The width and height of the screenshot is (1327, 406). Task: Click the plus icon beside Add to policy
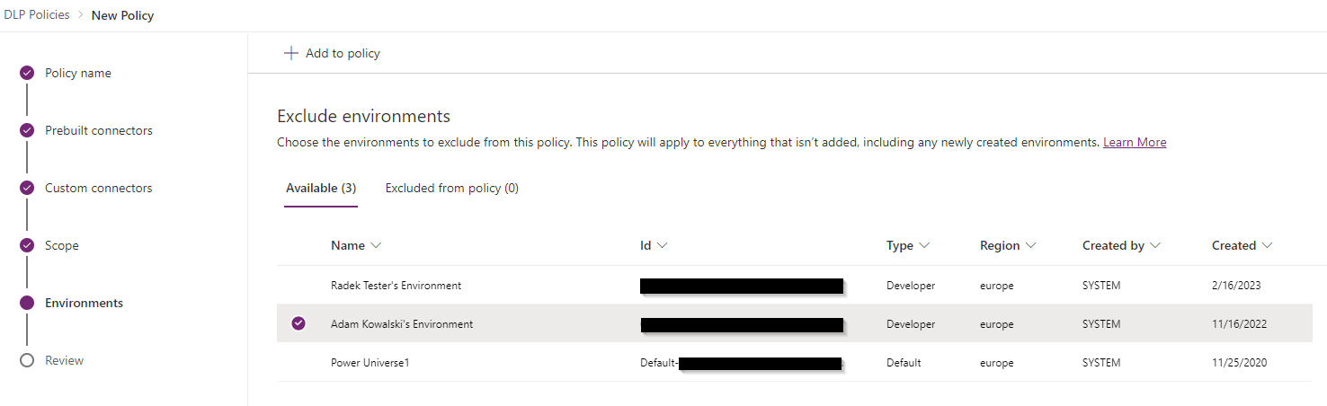[290, 53]
